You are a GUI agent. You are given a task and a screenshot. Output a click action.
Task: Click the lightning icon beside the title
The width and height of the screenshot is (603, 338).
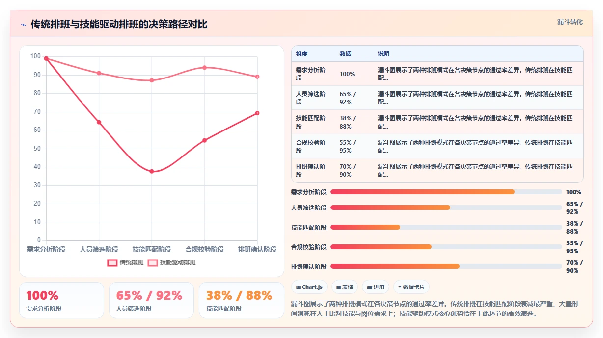(x=23, y=25)
